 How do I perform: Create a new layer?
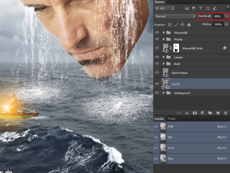(218, 113)
